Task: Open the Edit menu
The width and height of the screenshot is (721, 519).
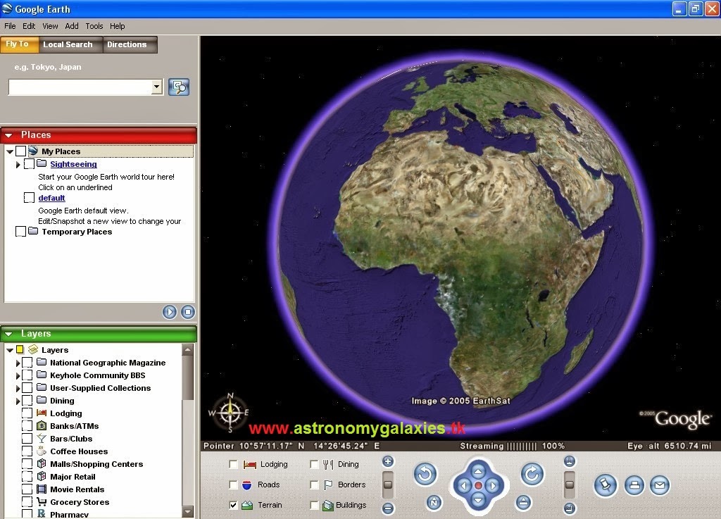Action: coord(28,26)
